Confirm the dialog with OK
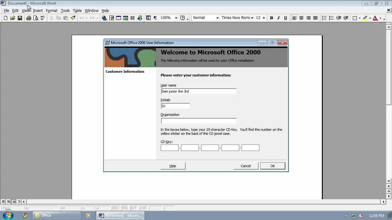Viewport: 392px width, 220px height. [273, 166]
